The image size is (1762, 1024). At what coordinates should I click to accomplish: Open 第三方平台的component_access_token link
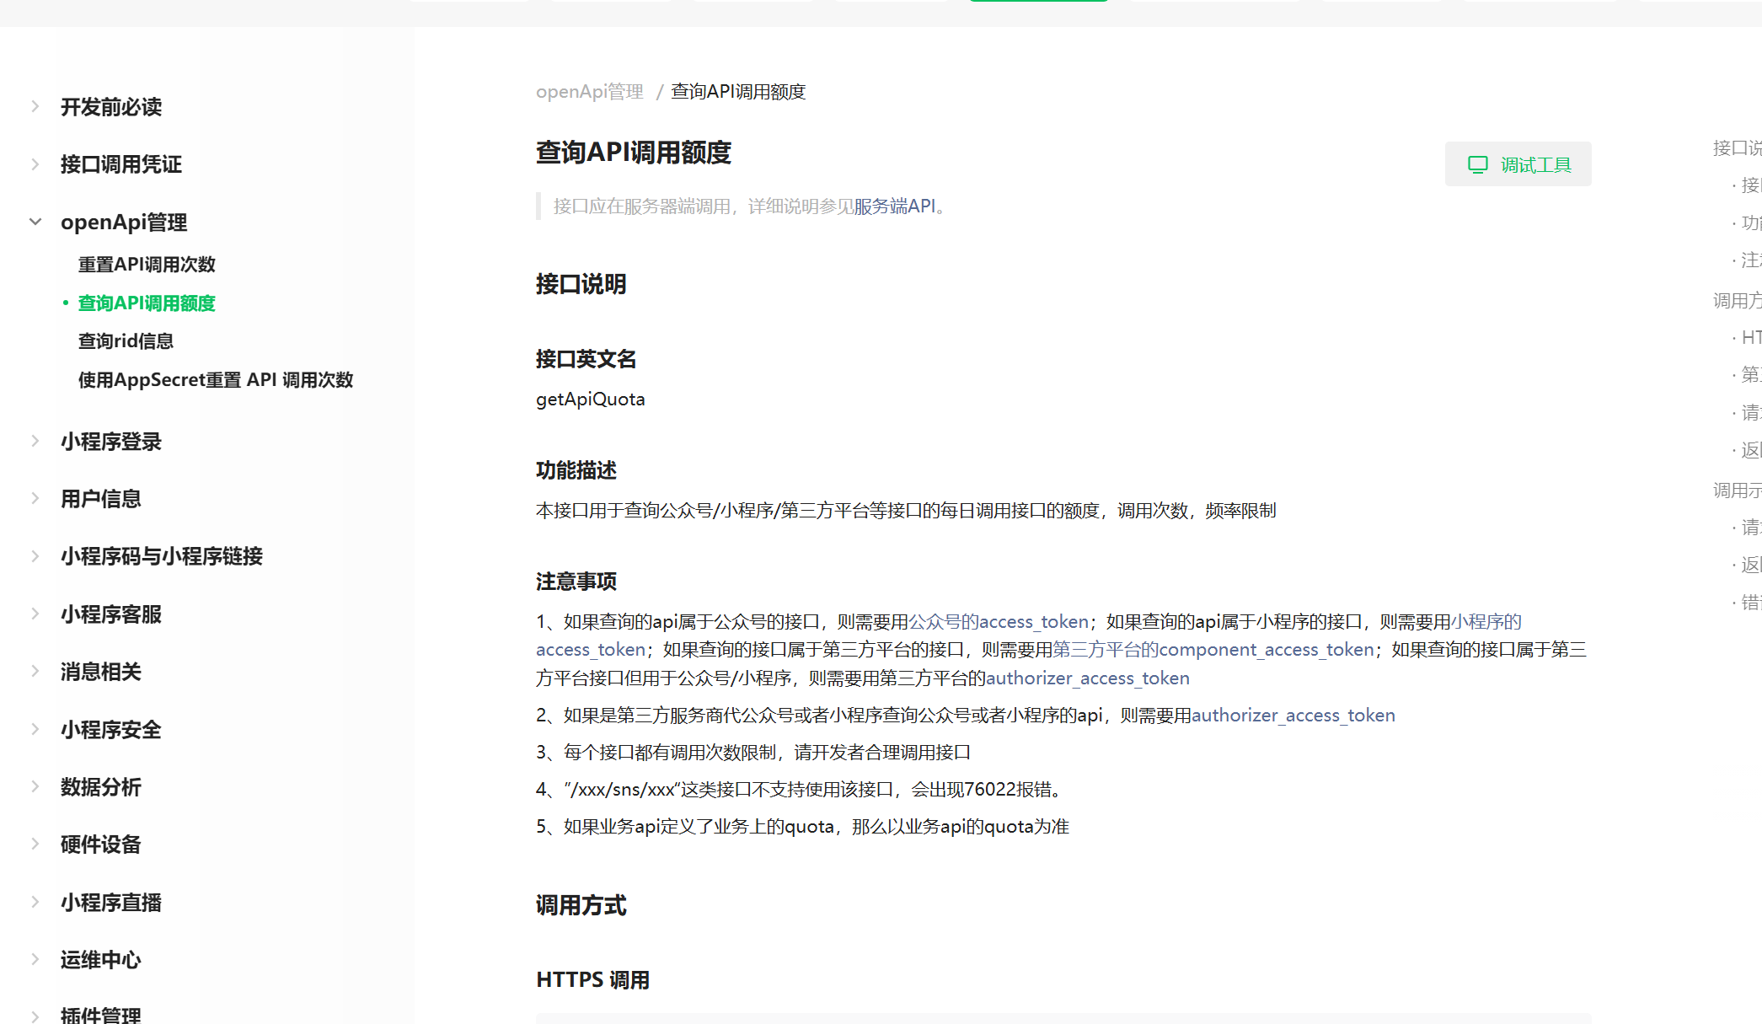(x=1213, y=650)
